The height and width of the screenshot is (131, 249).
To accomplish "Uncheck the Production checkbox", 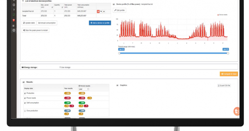I will 25,93.
